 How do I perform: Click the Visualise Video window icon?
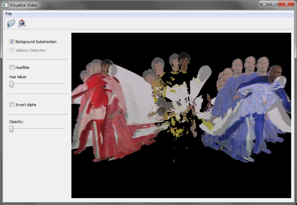click(5, 5)
